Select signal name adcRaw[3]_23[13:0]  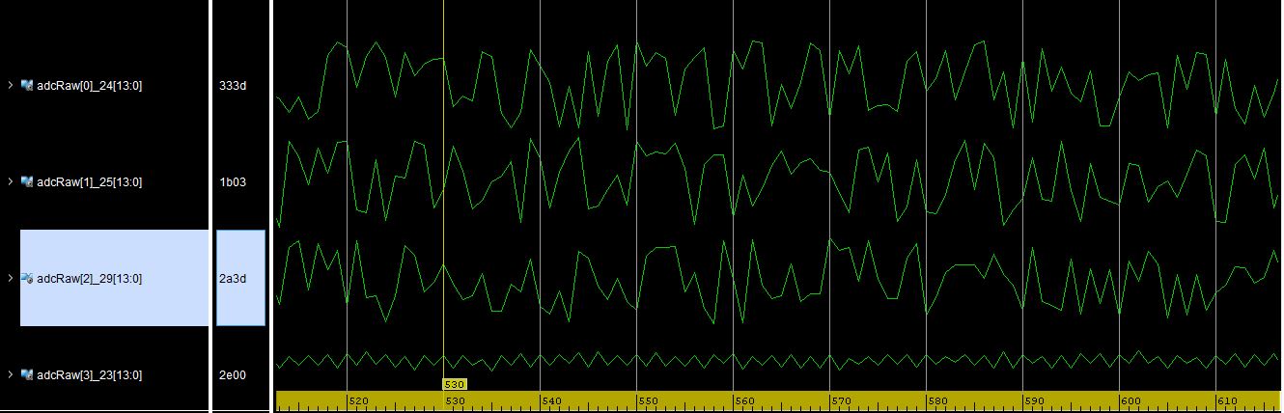(89, 375)
